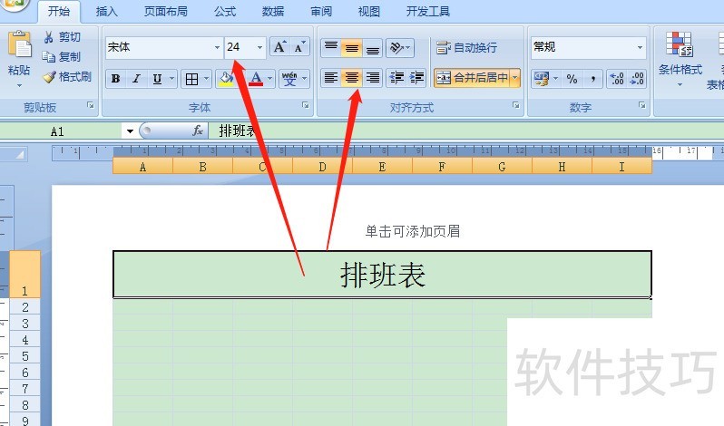
Task: Click the Increase Font Size icon
Action: point(279,47)
